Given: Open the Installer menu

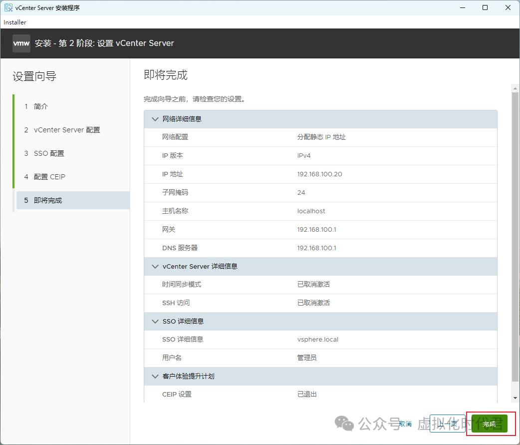Looking at the screenshot, I should (x=15, y=22).
